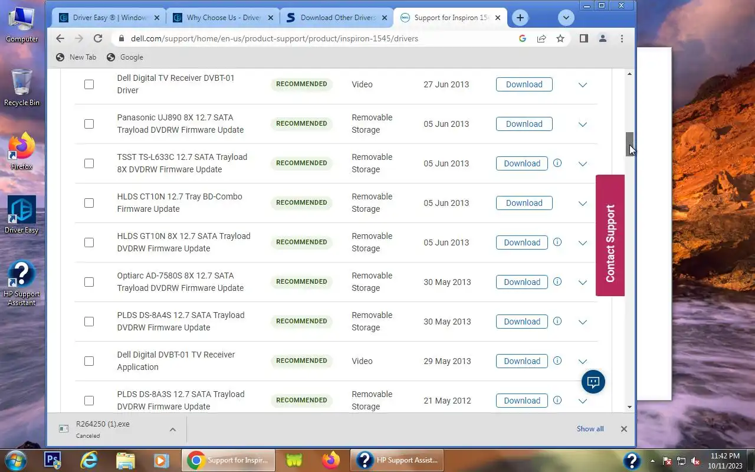755x472 pixels.
Task: Open the Computer desktop icon
Action: pos(22,25)
